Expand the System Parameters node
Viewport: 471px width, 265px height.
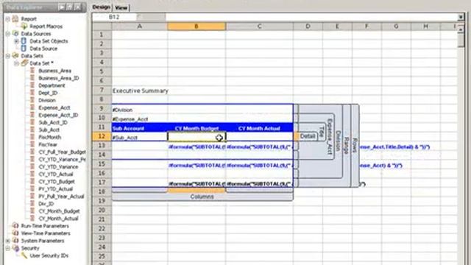8,241
